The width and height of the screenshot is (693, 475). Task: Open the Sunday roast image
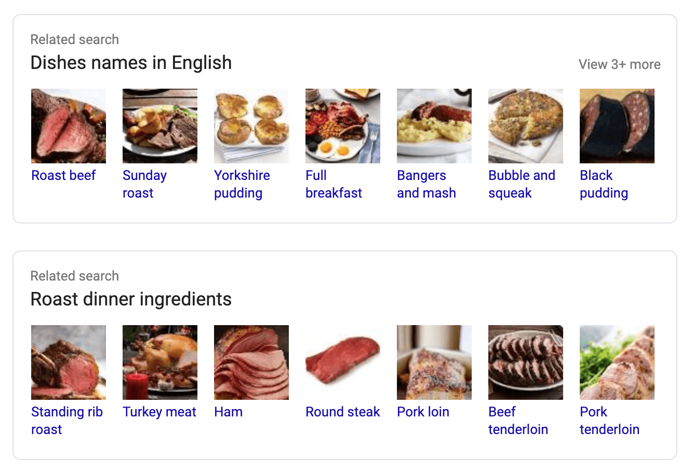[x=160, y=126]
